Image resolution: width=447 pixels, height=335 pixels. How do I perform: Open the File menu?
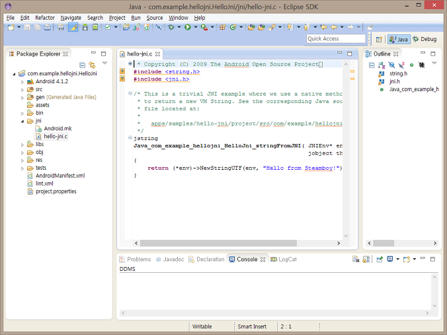coord(11,18)
